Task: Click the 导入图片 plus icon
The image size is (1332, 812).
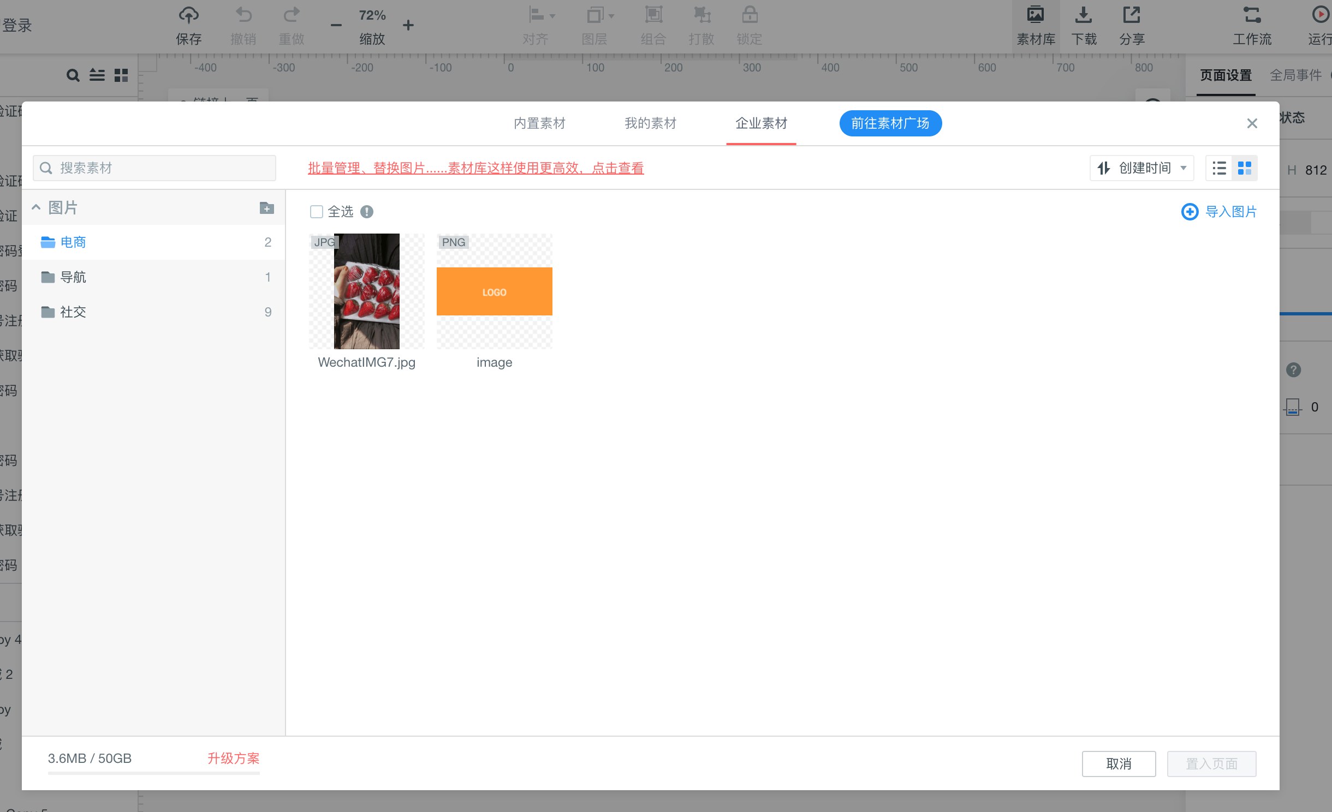Action: point(1190,212)
